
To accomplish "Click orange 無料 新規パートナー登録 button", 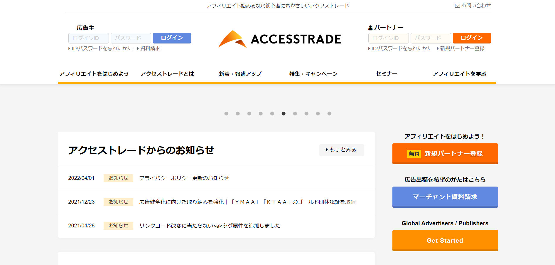I will [445, 154].
